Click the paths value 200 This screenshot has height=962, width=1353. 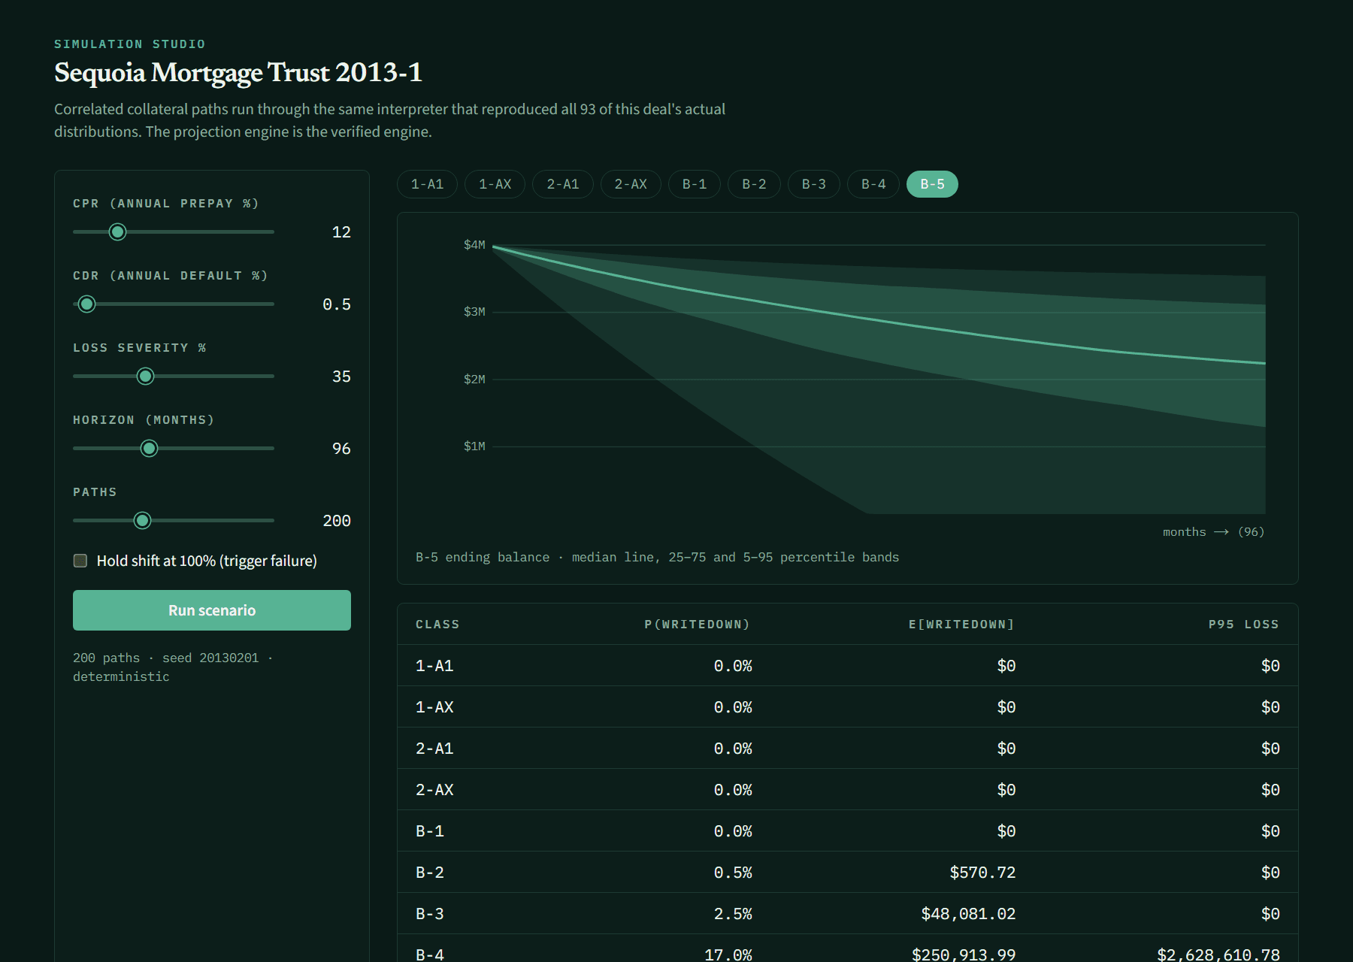point(337,521)
